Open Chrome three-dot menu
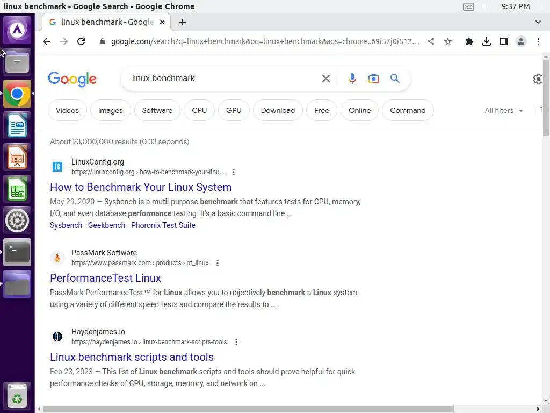Viewport: 550px width, 413px height. [538, 41]
